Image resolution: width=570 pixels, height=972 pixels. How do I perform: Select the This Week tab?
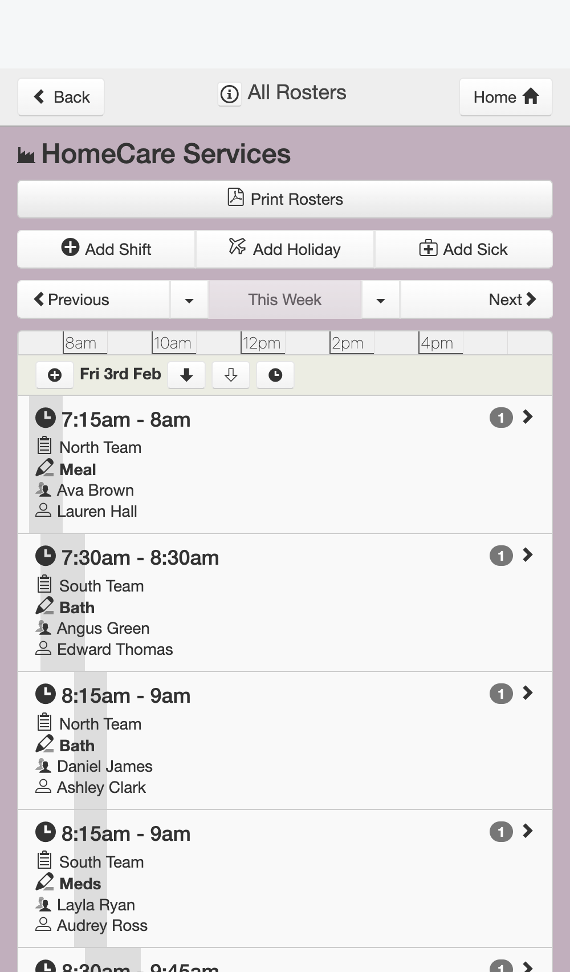tap(285, 299)
